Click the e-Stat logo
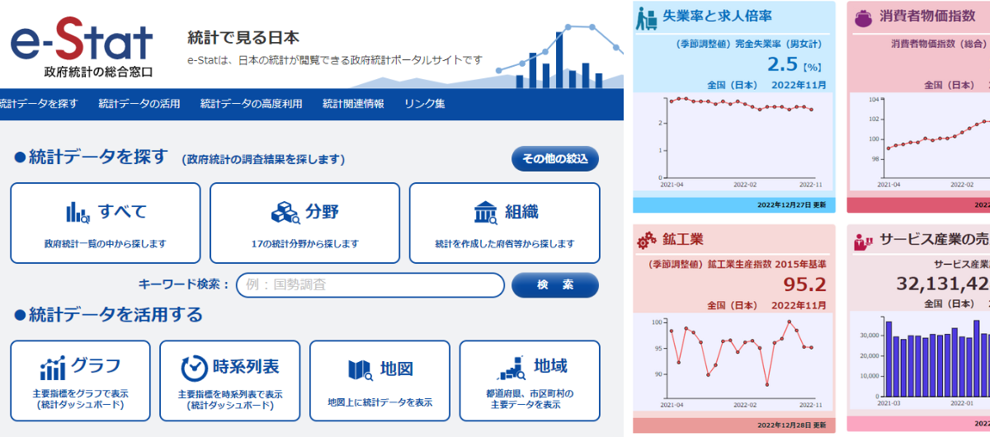The height and width of the screenshot is (437, 990). pos(82,49)
